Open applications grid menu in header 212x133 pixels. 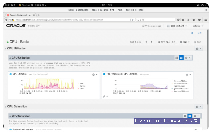coord(177,26)
